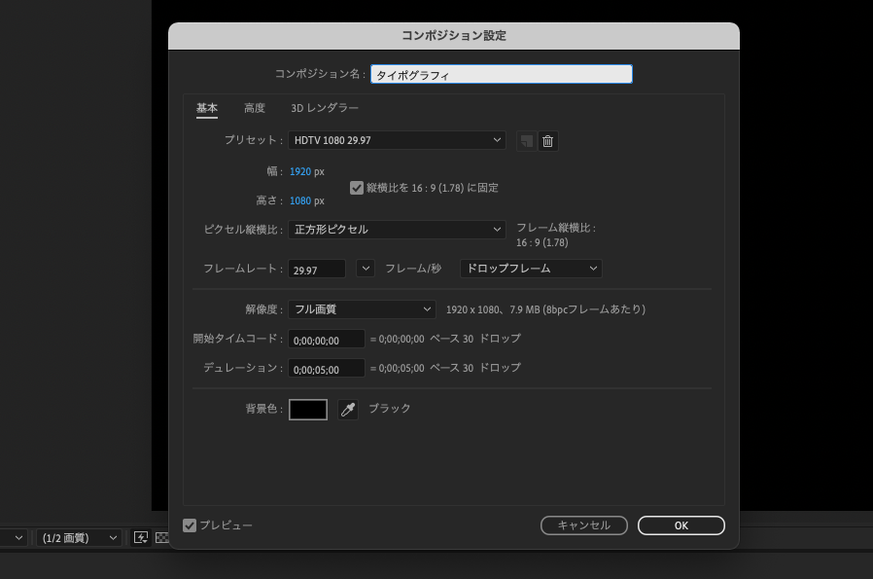The width and height of the screenshot is (873, 579).
Task: Open the (1/2 画質) viewer resolution dropdown
Action: (x=79, y=538)
